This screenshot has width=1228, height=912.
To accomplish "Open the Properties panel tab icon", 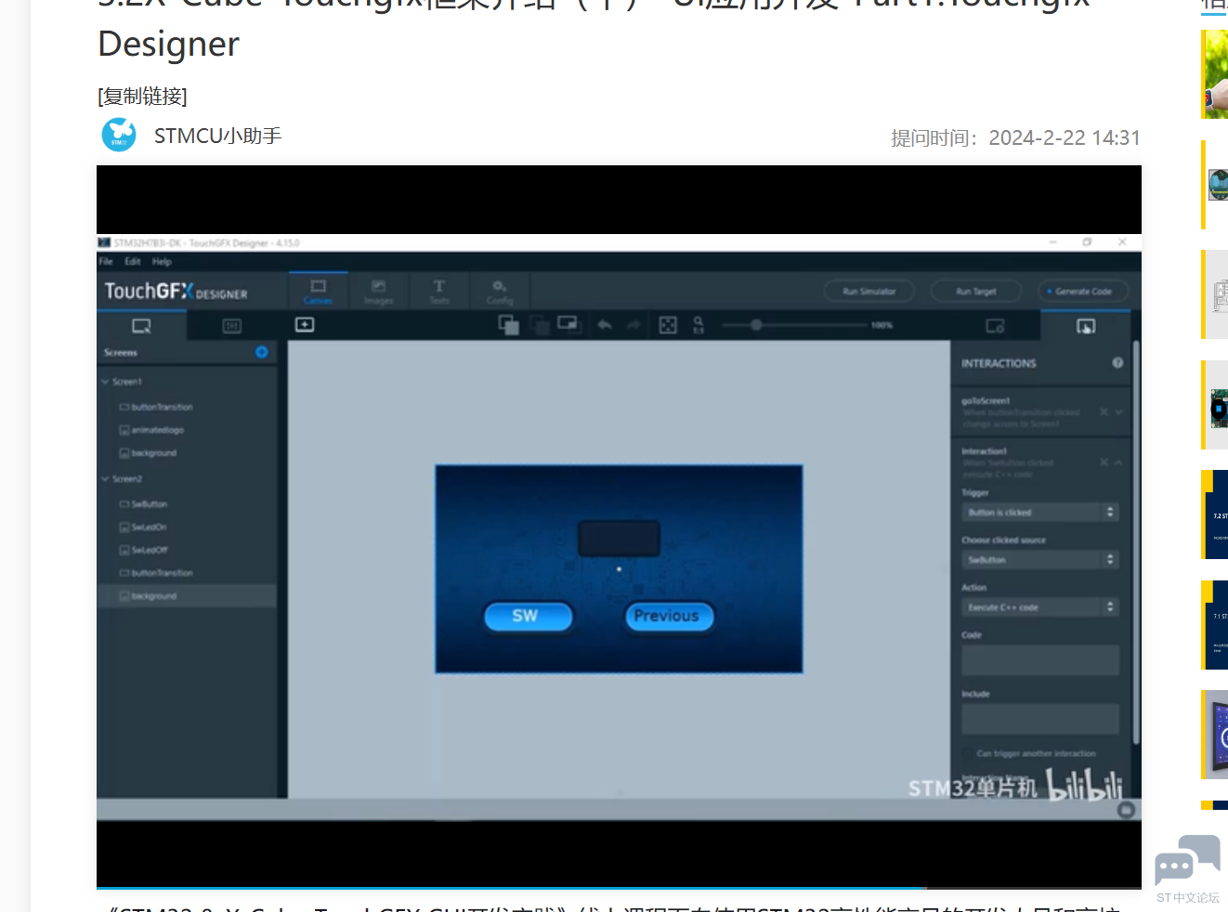I will point(995,326).
